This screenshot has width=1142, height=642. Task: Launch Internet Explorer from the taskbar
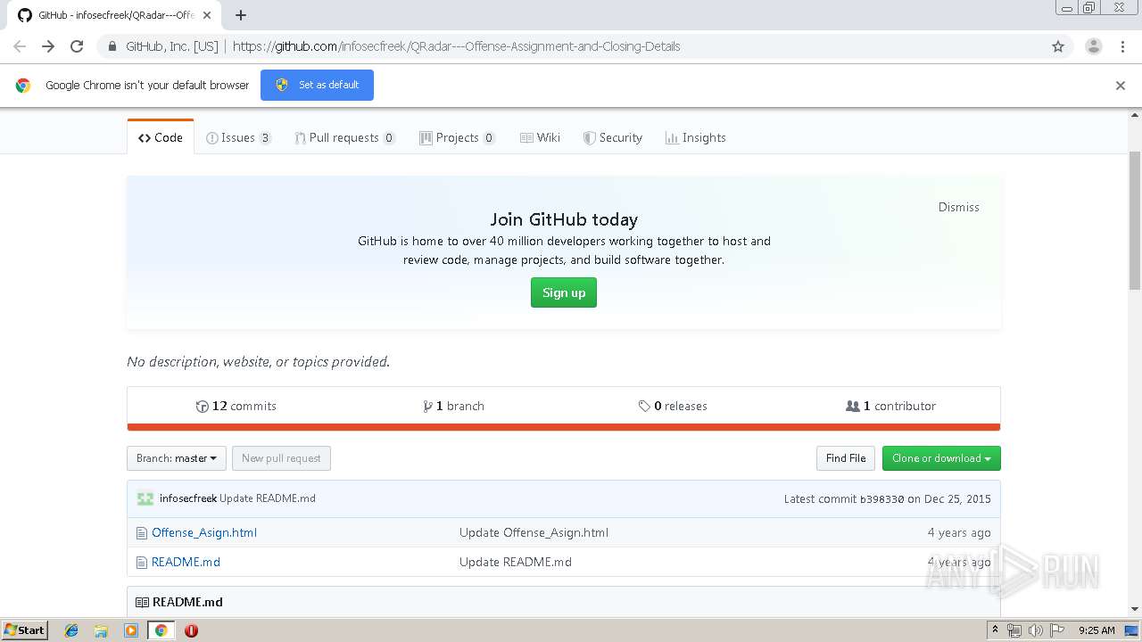(x=71, y=630)
